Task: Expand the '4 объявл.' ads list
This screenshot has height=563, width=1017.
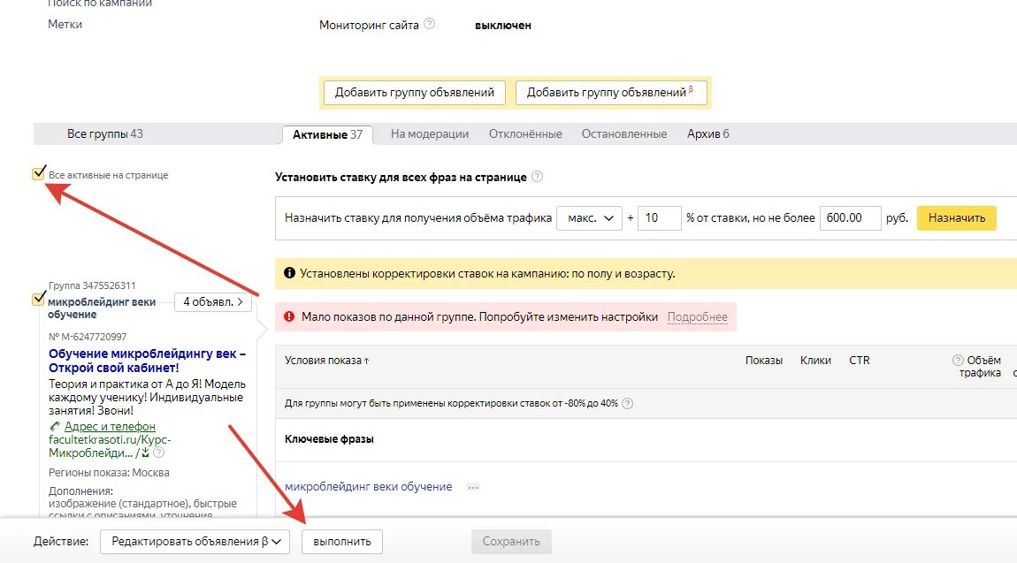Action: [212, 302]
